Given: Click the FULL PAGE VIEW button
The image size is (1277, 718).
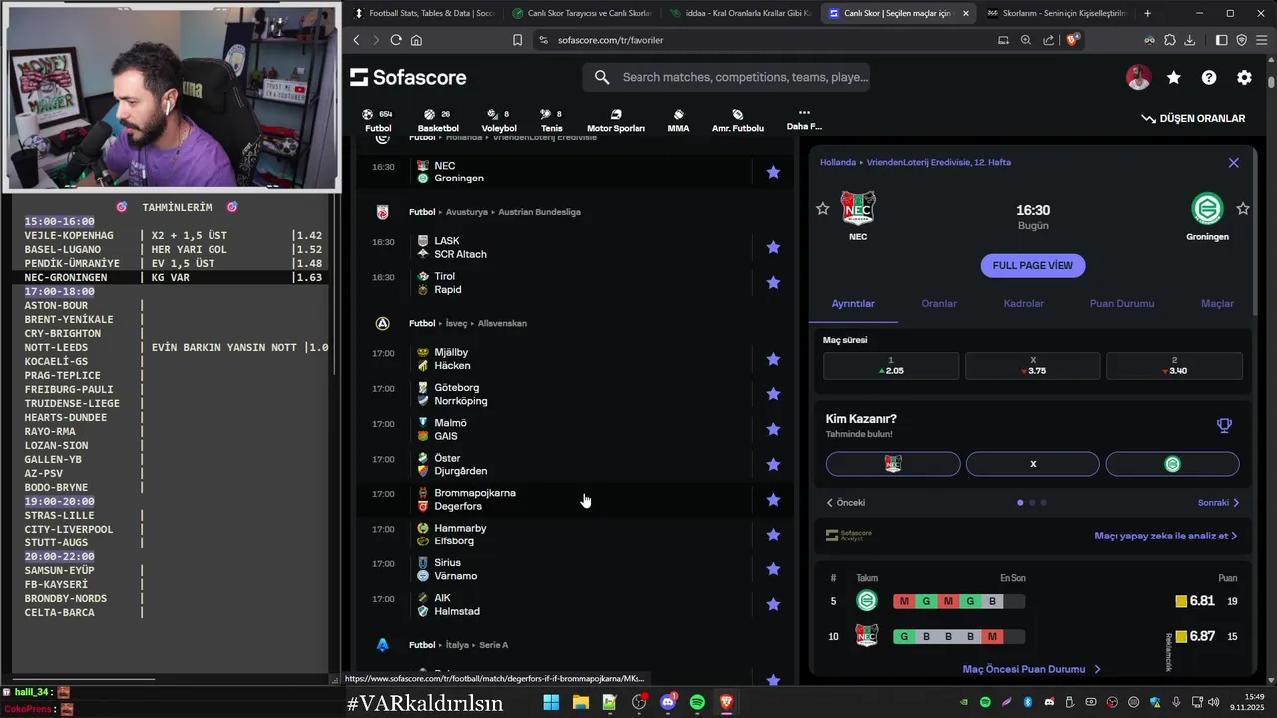Looking at the screenshot, I should pyautogui.click(x=1033, y=265).
